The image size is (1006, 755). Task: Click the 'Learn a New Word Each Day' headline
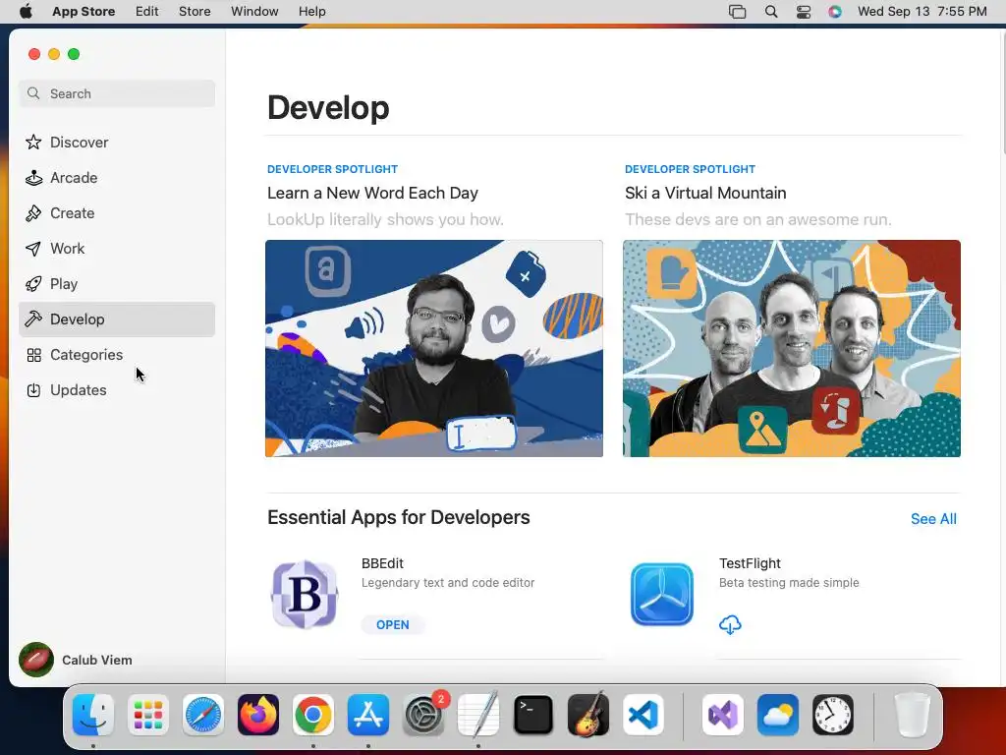pyautogui.click(x=372, y=194)
